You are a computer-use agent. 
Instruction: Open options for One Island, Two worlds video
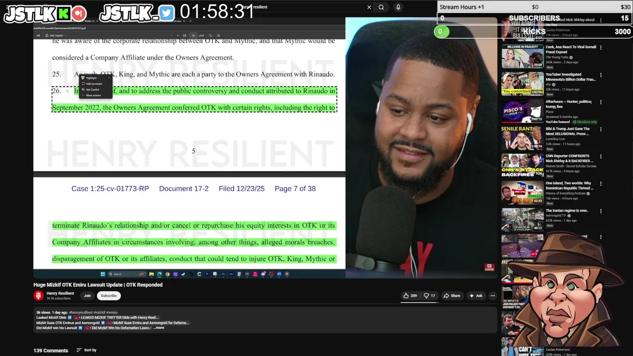coord(601,183)
